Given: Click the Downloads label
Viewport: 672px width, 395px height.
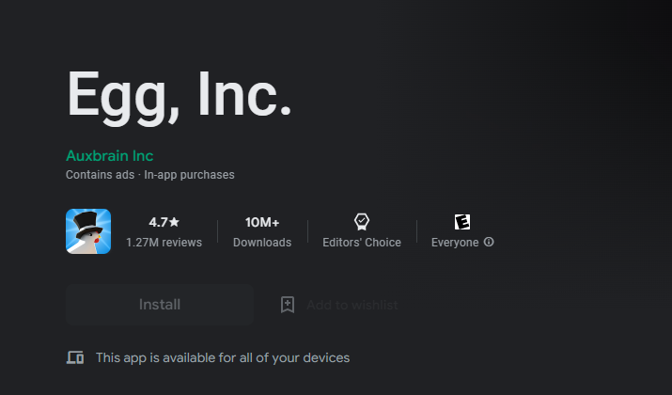Looking at the screenshot, I should pos(262,243).
